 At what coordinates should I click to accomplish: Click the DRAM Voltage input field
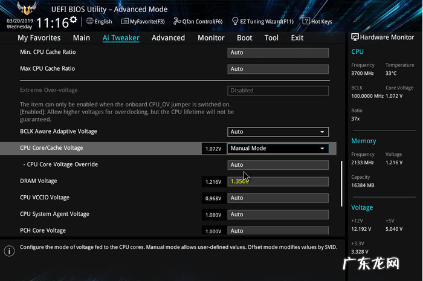pos(278,181)
